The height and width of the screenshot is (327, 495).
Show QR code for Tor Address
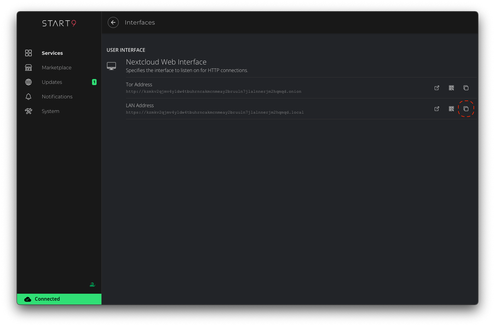pyautogui.click(x=451, y=88)
